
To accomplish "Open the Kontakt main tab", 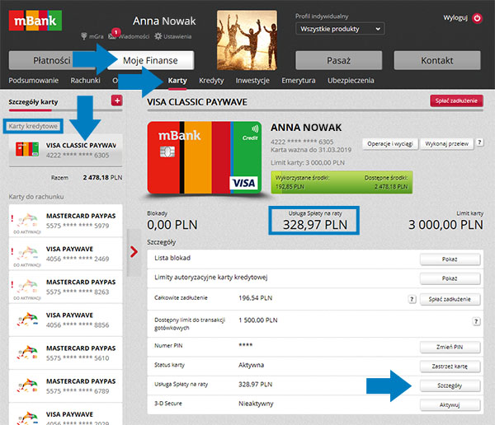I will tap(437, 60).
